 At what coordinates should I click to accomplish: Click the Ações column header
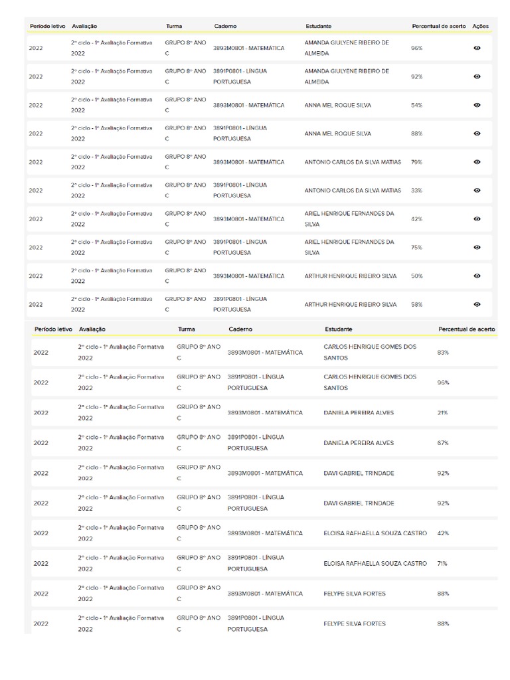point(480,26)
